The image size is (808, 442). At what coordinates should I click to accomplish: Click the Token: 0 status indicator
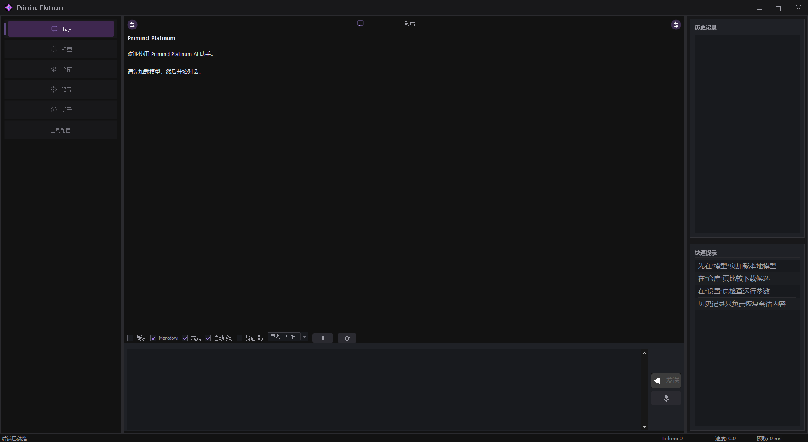click(672, 438)
